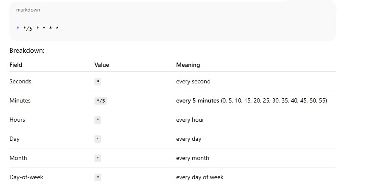The image size is (385, 194).
Task: Click the "Month" field cell
Action: pyautogui.click(x=18, y=158)
